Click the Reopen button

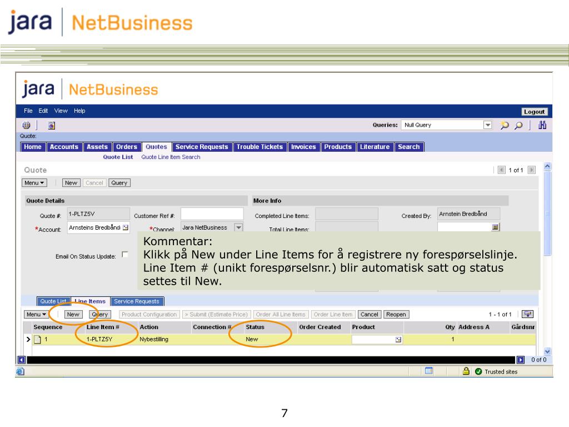[396, 315]
